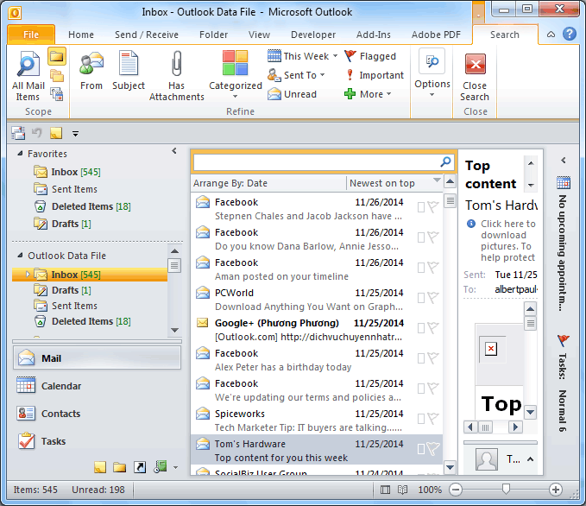Switch to the Home tab

tap(81, 35)
